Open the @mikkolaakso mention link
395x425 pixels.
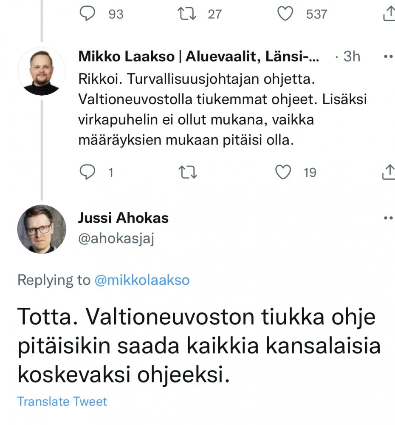(142, 280)
